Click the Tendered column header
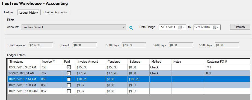The image size is (252, 100). tap(117, 62)
